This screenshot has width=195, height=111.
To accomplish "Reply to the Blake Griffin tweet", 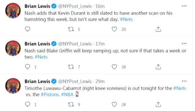I will tap(27, 67).
